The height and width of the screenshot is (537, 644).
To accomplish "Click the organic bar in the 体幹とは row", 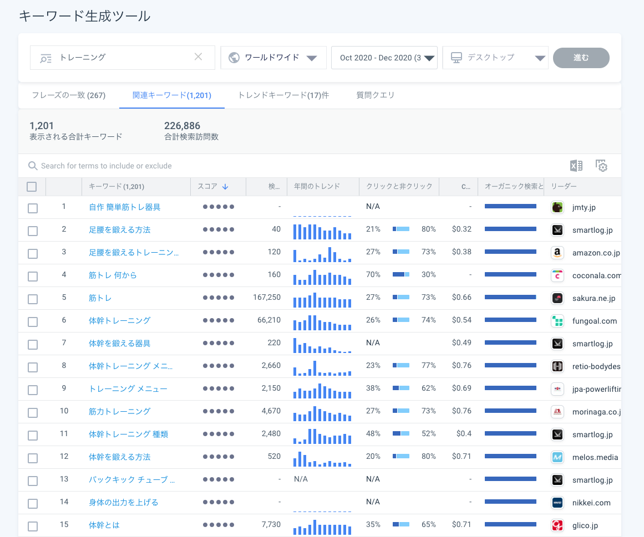I will coord(510,524).
